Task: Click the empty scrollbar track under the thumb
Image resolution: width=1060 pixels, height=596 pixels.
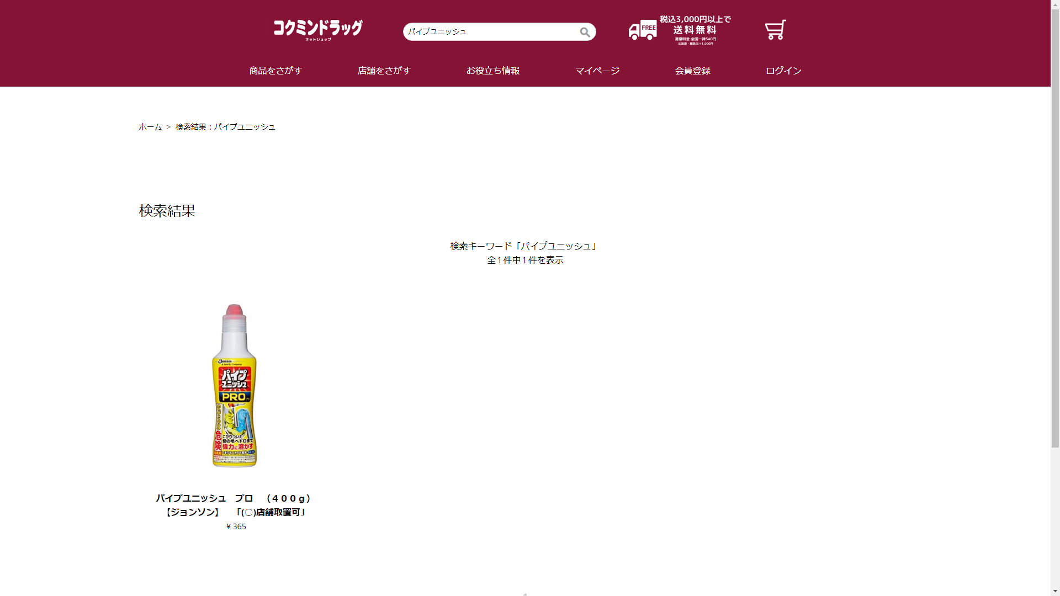Action: coord(1055,517)
